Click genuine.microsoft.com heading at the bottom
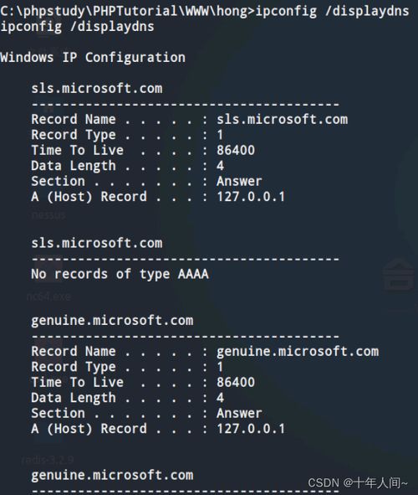 [112, 475]
